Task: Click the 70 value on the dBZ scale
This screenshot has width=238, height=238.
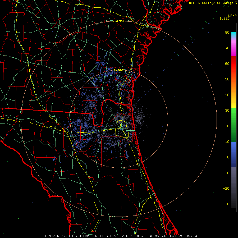Action: (227, 48)
